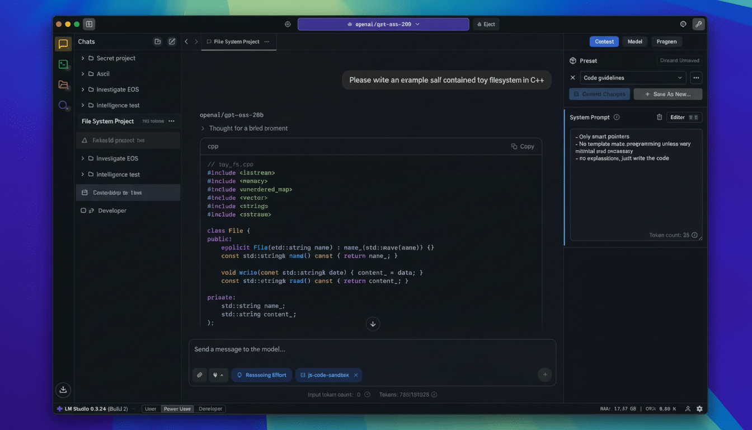
Task: Start a new chat with the pencil icon
Action: [x=172, y=41]
